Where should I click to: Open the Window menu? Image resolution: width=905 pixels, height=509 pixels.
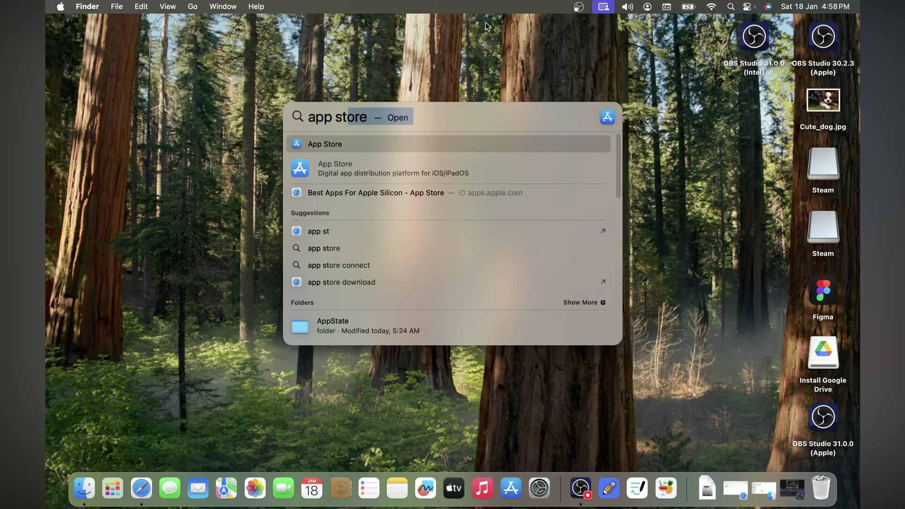pos(223,7)
